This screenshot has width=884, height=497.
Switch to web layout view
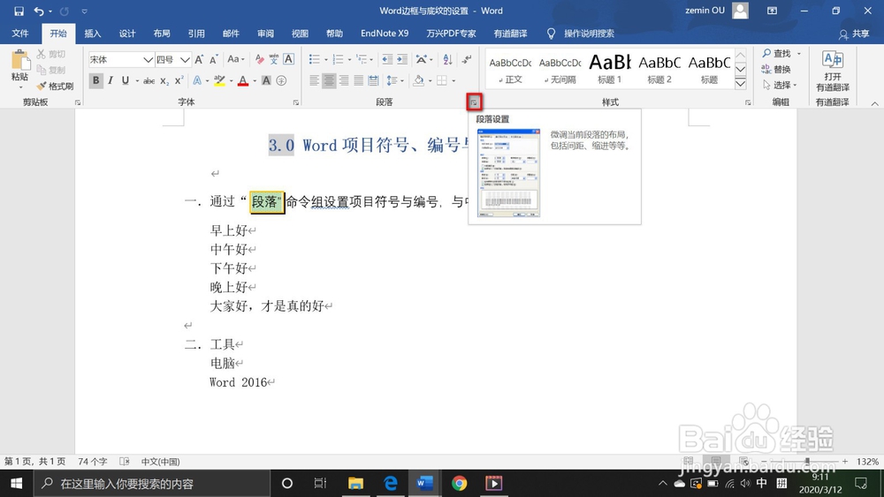(x=743, y=461)
